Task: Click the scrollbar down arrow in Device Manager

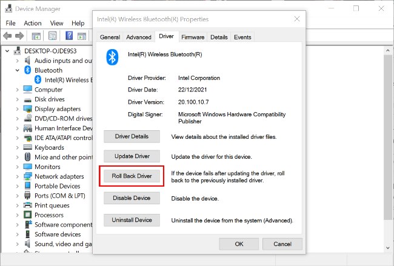Action: [388, 248]
